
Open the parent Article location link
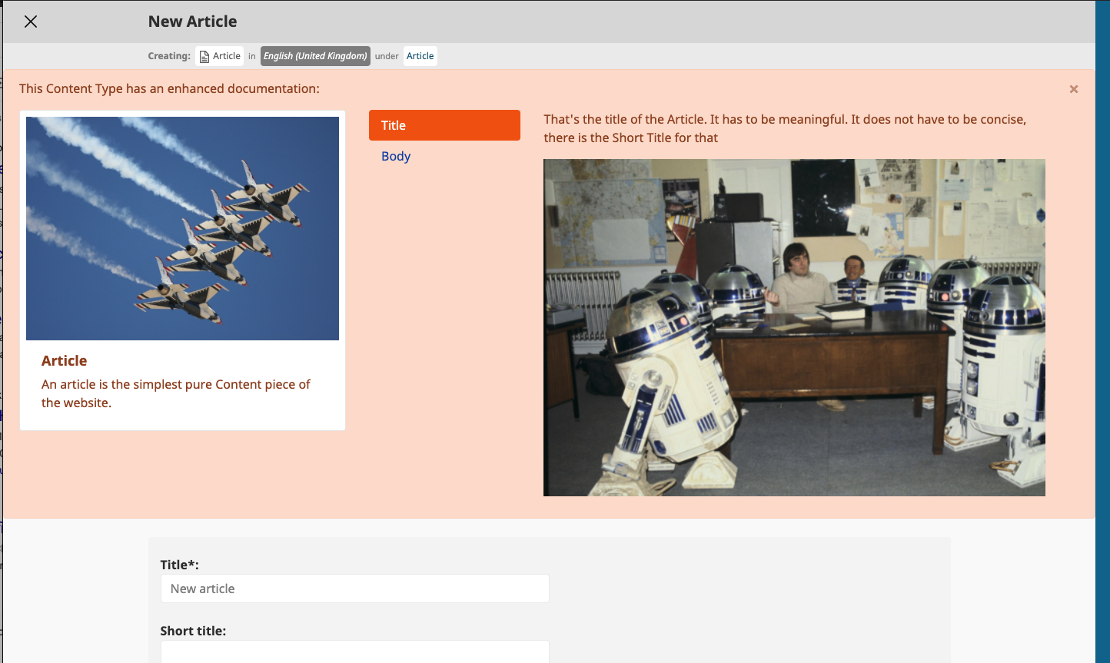(420, 56)
